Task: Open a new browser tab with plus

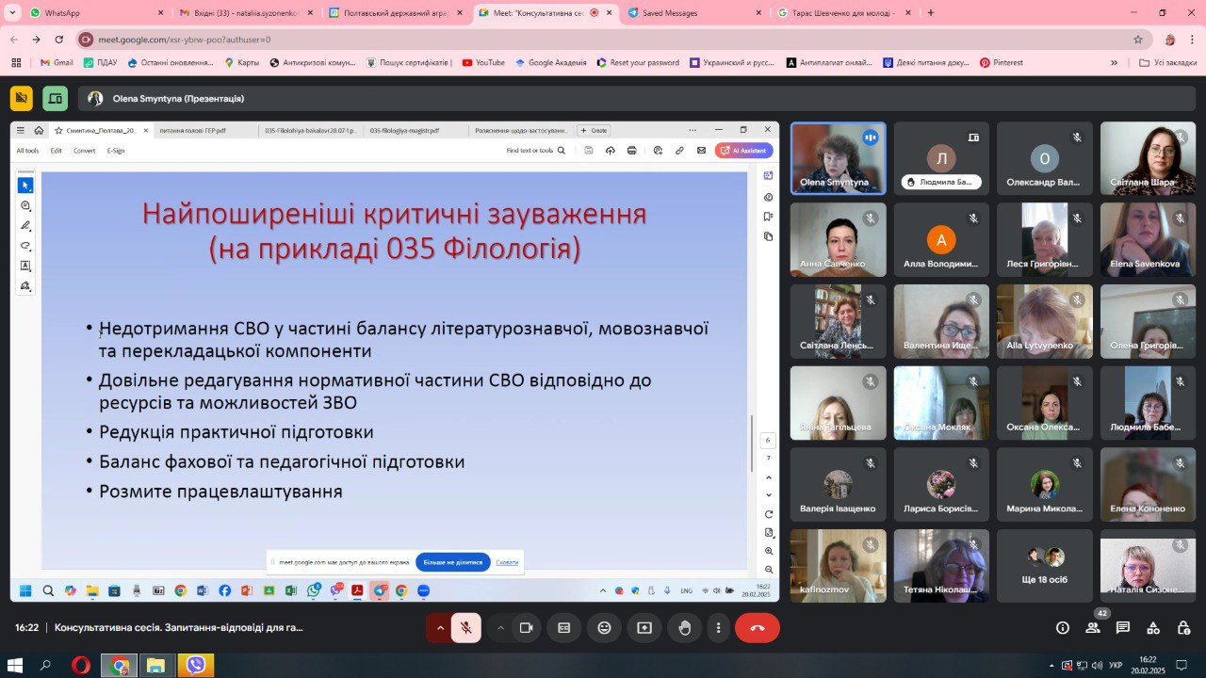Action: point(931,13)
